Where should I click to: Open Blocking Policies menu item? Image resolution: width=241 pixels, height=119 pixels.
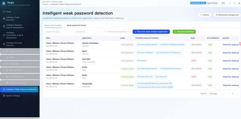coord(20,70)
